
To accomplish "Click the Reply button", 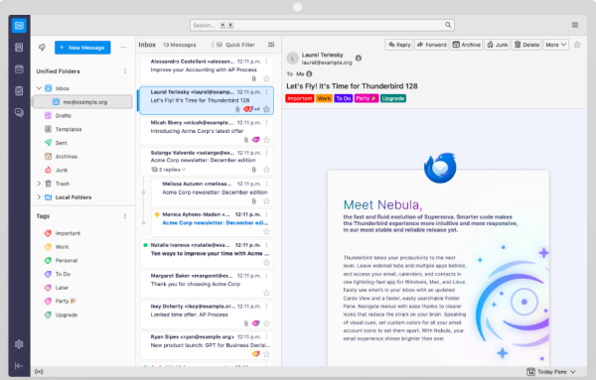I will [x=399, y=45].
